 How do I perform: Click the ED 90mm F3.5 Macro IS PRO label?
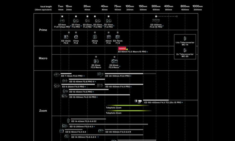click(132, 52)
